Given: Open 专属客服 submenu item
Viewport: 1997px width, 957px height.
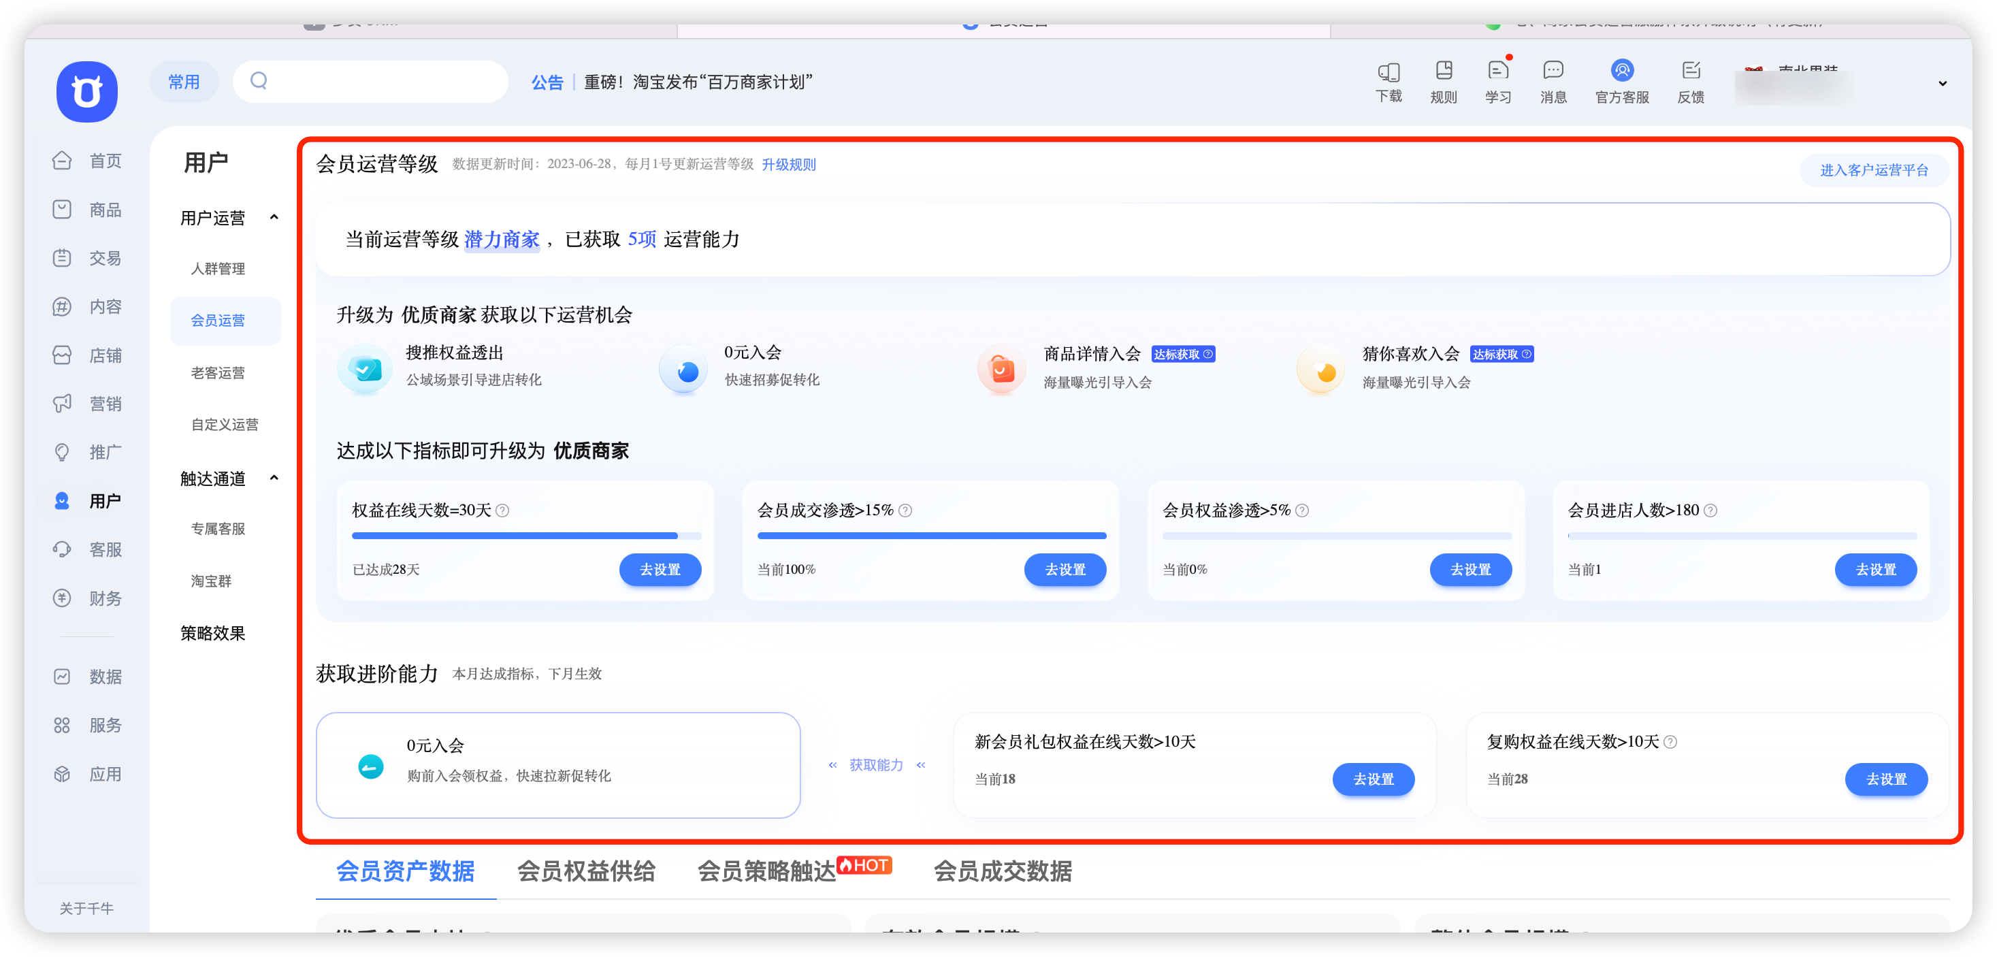Looking at the screenshot, I should tap(218, 528).
